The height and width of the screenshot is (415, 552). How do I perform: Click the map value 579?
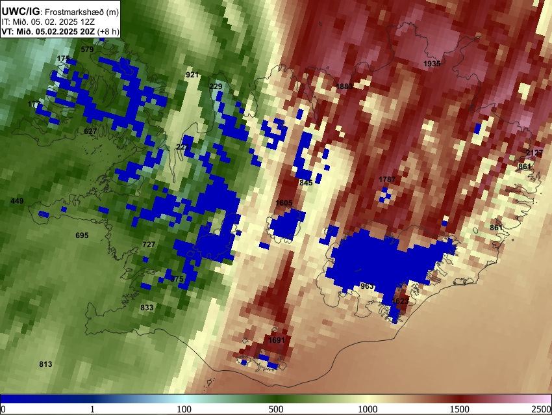[x=87, y=49]
